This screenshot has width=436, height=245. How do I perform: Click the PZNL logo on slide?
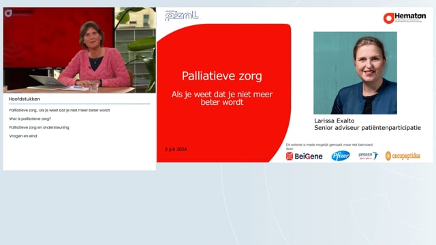click(x=182, y=16)
